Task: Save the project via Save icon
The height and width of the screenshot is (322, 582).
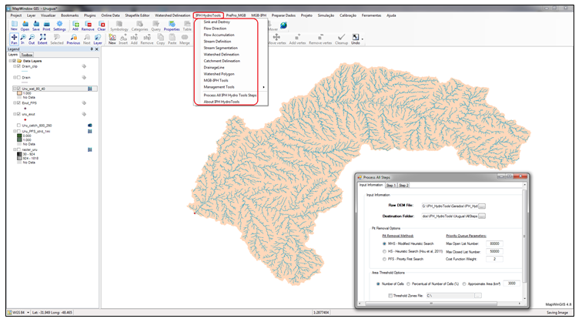Action: [x=36, y=25]
